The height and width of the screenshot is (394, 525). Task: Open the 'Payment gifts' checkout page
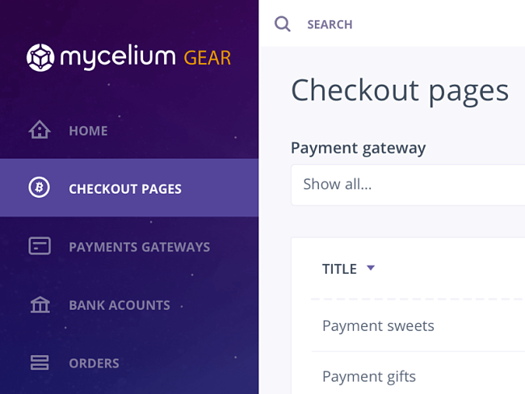pyautogui.click(x=369, y=376)
